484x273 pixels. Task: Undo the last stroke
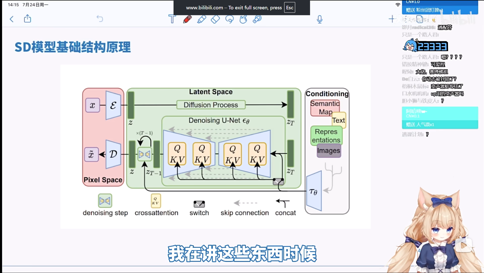tap(100, 19)
